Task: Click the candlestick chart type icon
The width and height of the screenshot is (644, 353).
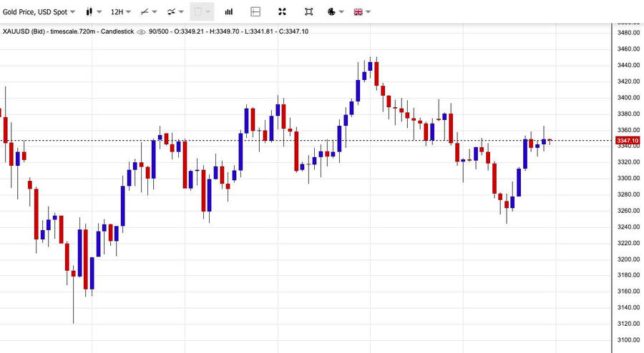Action: click(x=89, y=12)
